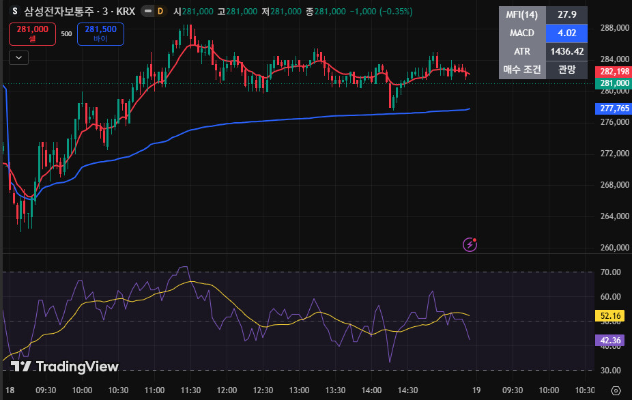Click the open price 시281,000
The image size is (632, 400).
point(193,12)
